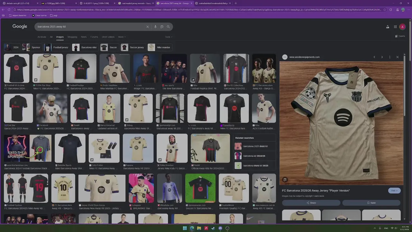Filter by Sponsor chip
The width and height of the screenshot is (412, 232).
click(32, 47)
